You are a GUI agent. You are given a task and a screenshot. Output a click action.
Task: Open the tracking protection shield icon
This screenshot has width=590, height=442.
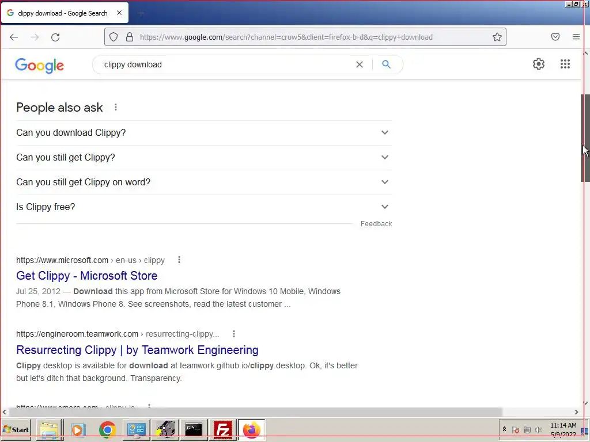[114, 37]
